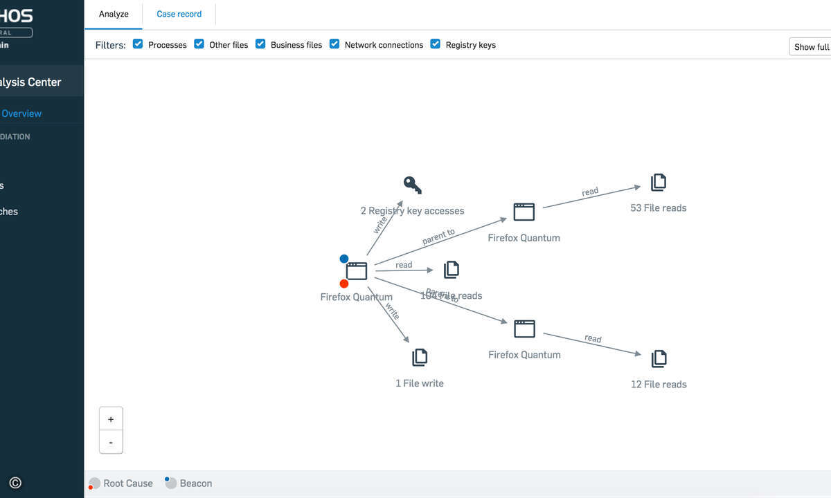This screenshot has height=498, width=831.
Task: Click the 12 File reads label
Action: tap(659, 384)
